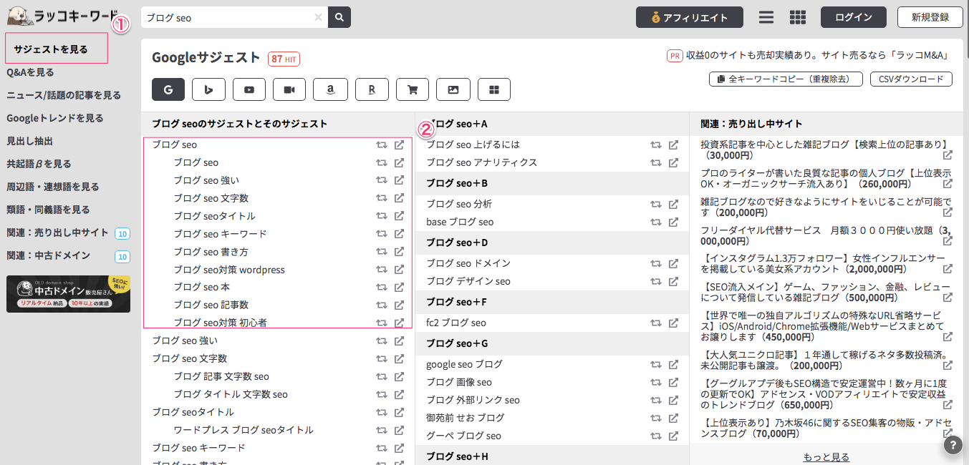The height and width of the screenshot is (465, 969).
Task: Select the four-square all-sources icon
Action: [x=494, y=89]
